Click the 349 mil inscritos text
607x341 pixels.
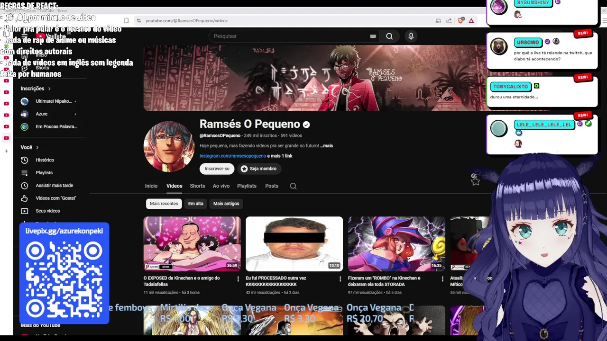coord(260,135)
